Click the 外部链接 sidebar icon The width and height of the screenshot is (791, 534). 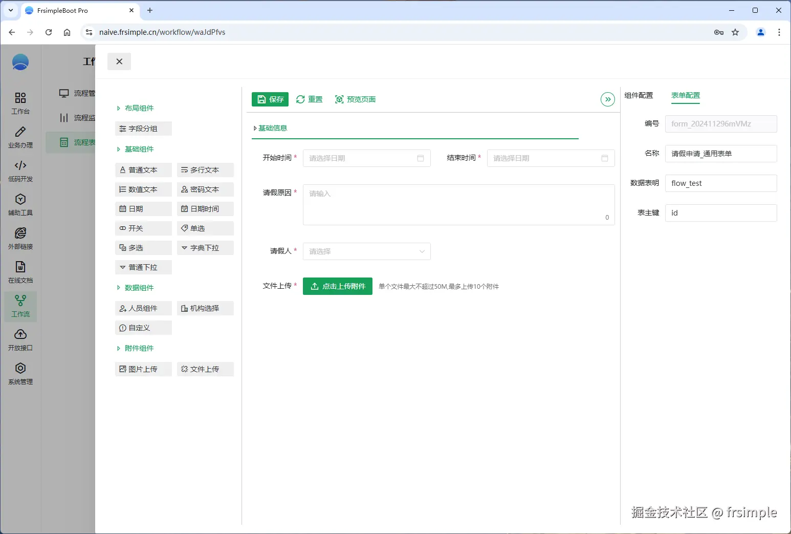click(x=20, y=238)
